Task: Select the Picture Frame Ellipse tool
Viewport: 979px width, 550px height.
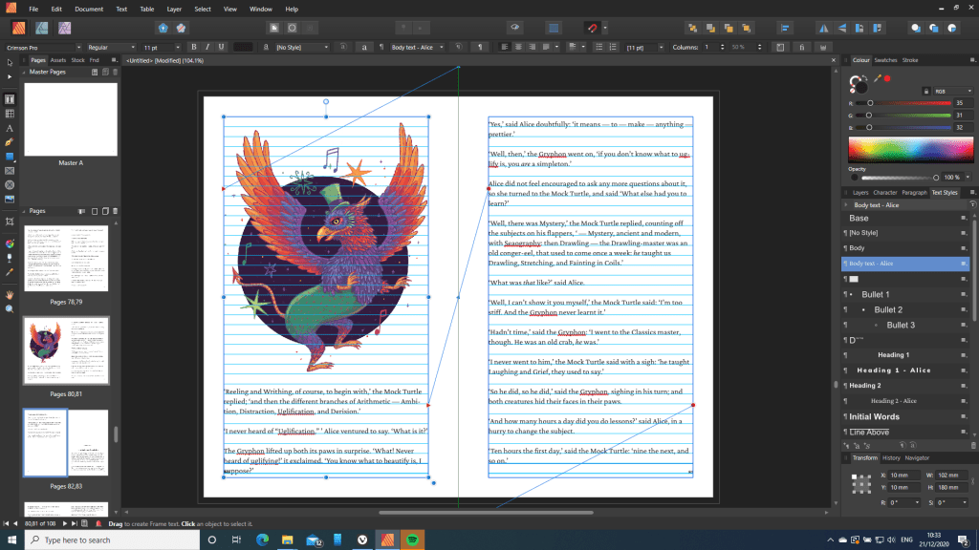Action: pos(10,185)
